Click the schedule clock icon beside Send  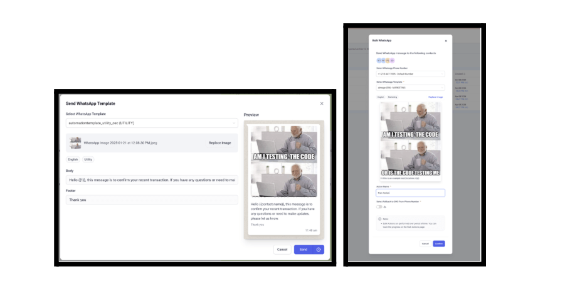coord(319,250)
